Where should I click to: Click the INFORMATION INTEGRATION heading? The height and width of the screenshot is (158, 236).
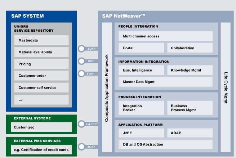(144, 62)
